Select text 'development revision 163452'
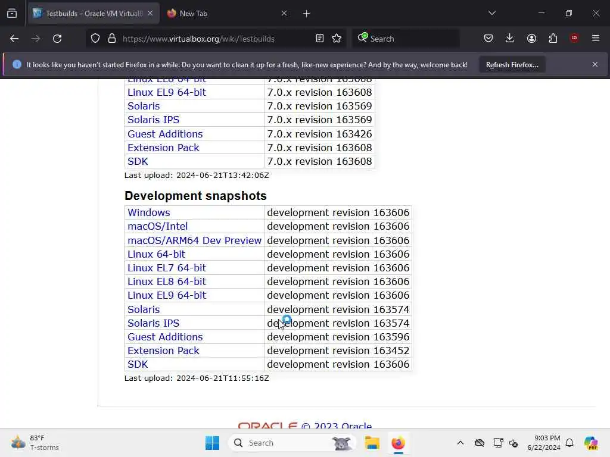This screenshot has width=610, height=457. (x=338, y=350)
